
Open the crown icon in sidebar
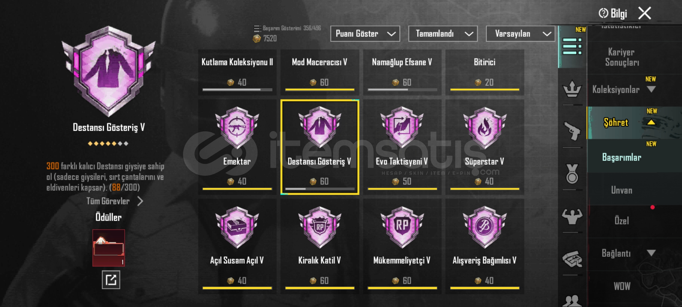[572, 89]
